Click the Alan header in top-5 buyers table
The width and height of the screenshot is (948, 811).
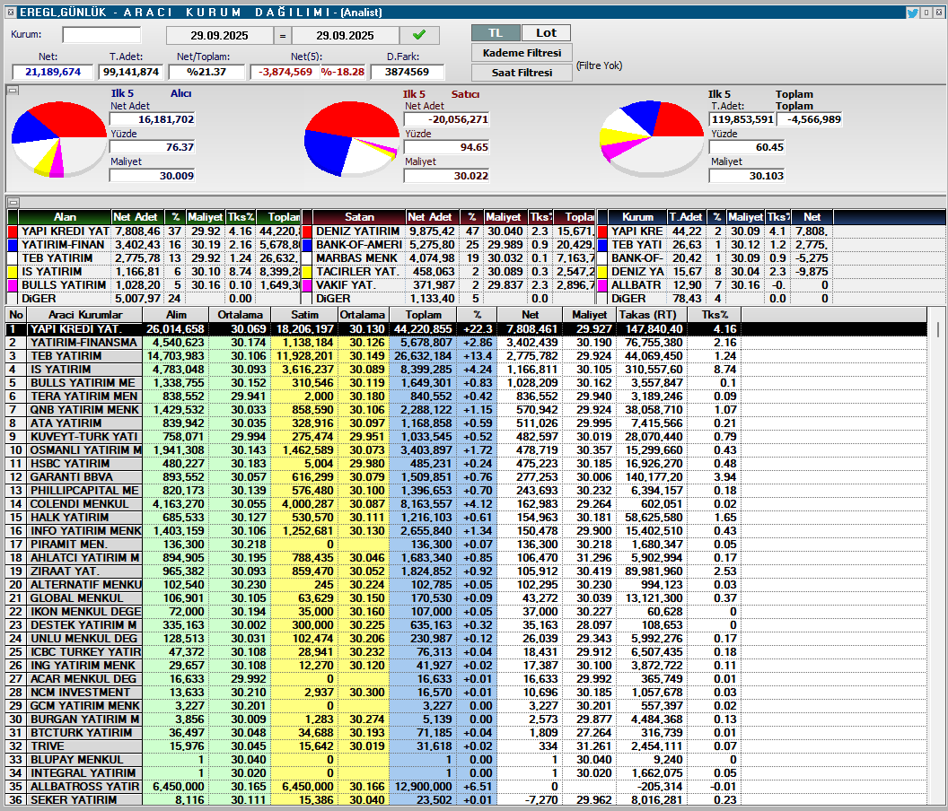click(x=65, y=217)
